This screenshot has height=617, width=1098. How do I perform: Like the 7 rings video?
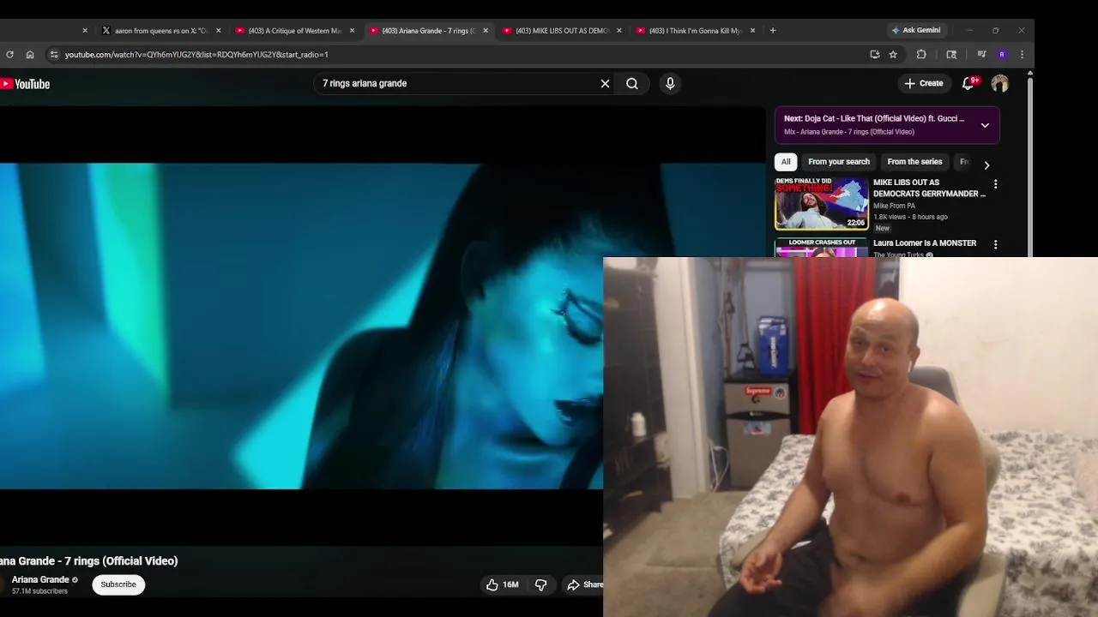pos(502,584)
